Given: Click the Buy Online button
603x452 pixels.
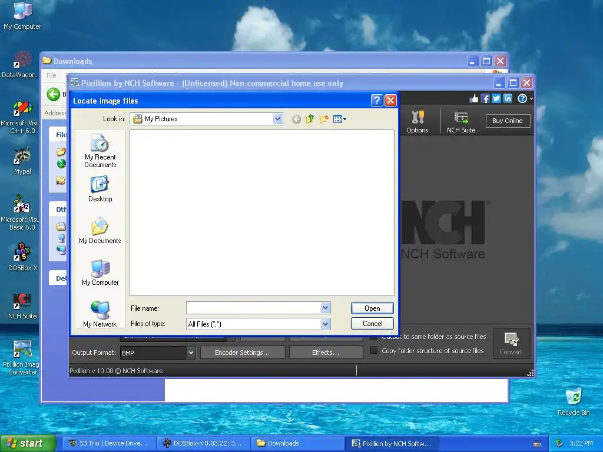Looking at the screenshot, I should [508, 121].
